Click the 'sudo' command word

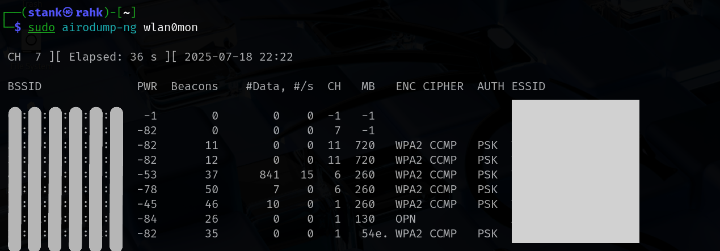tap(41, 27)
